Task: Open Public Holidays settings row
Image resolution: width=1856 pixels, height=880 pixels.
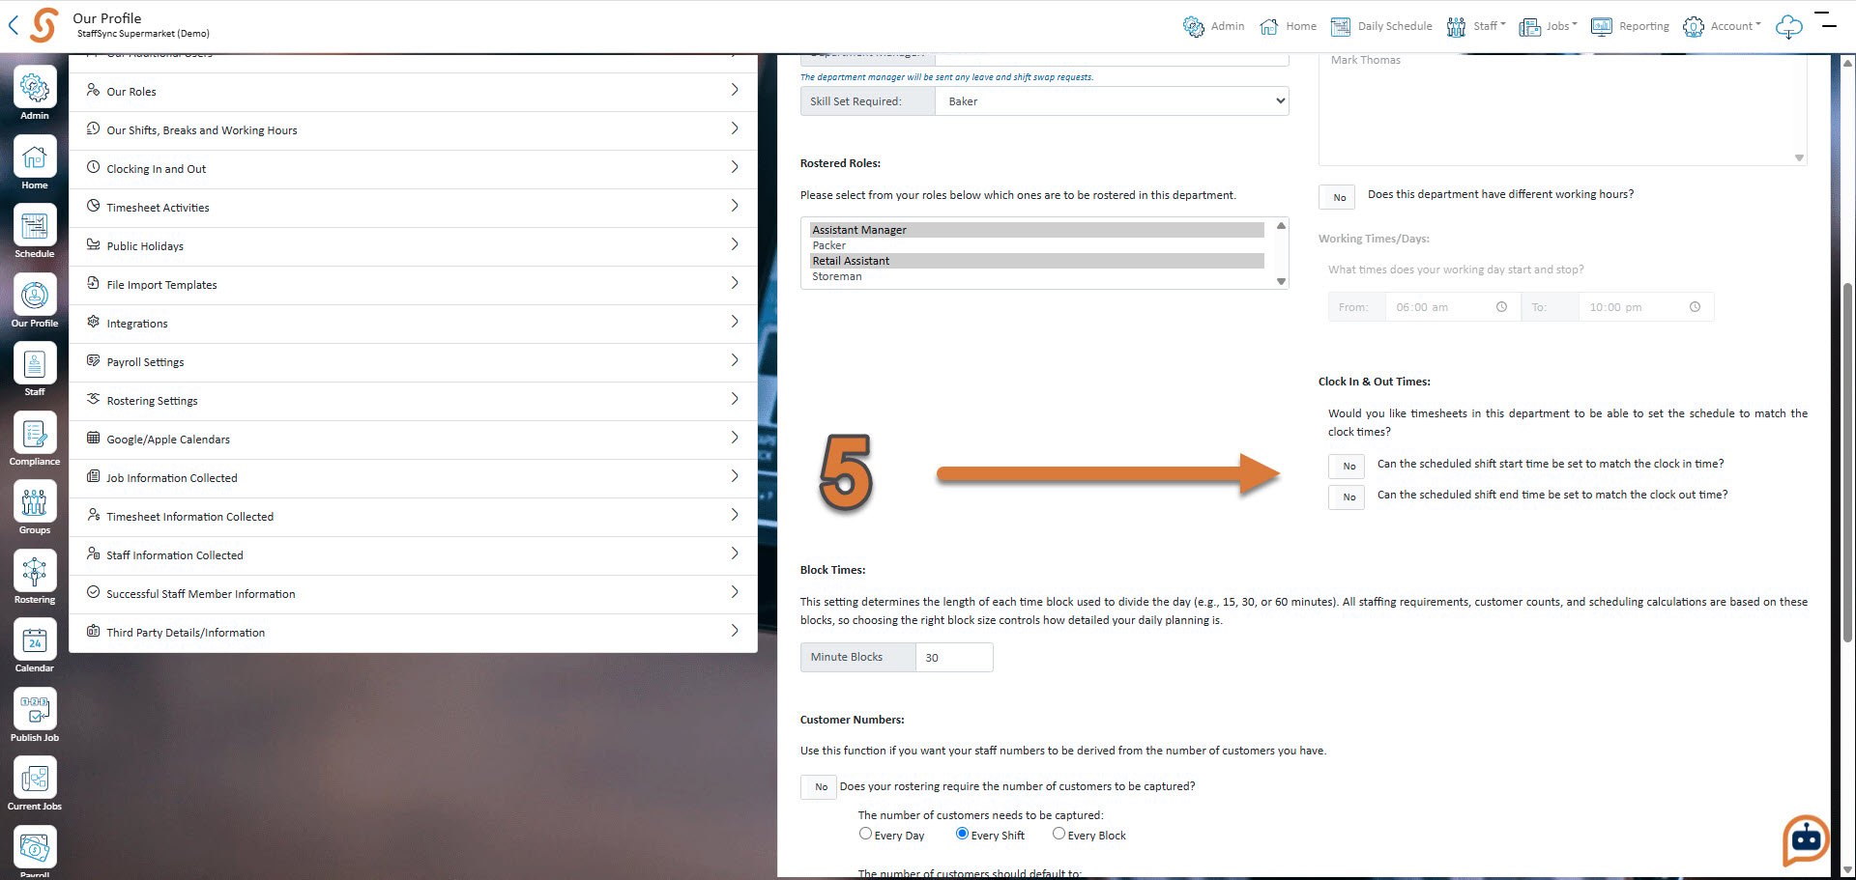Action: pos(413,246)
